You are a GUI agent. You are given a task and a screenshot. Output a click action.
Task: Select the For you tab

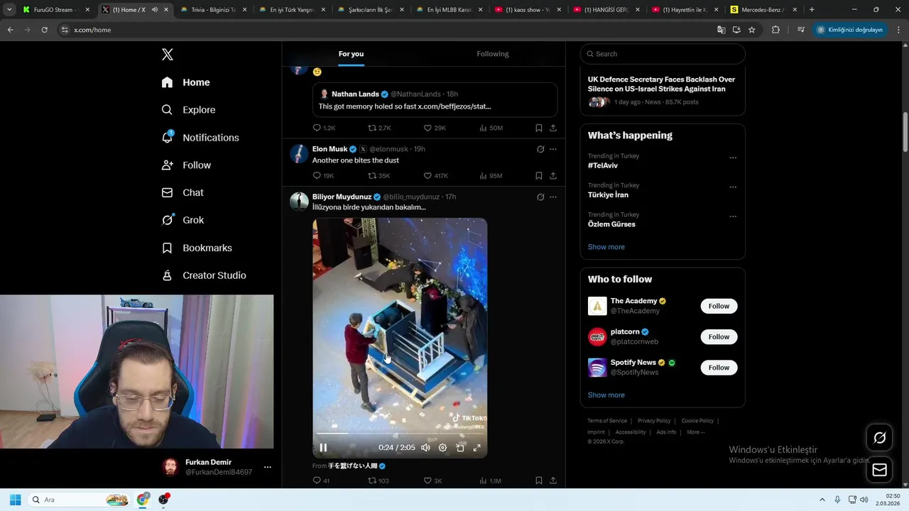point(351,54)
